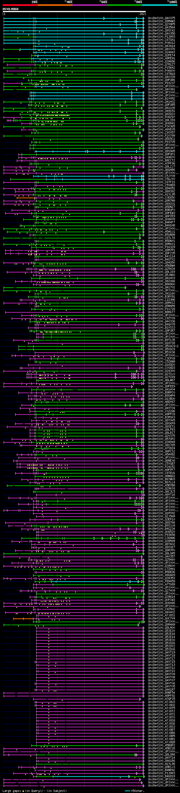Select the UniRef100_B9NF54 label
This screenshot has width=180, height=793.
(x=161, y=693)
